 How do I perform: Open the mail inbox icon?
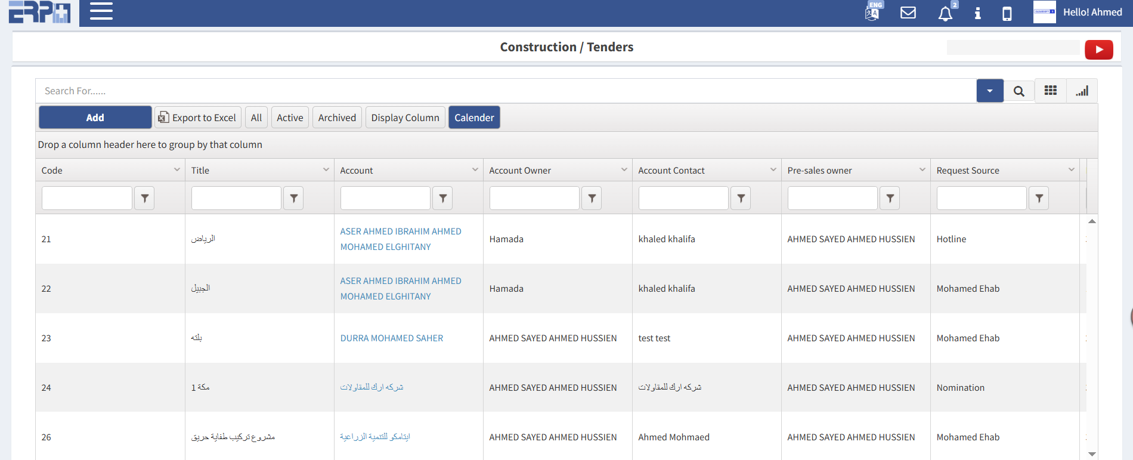coord(908,13)
